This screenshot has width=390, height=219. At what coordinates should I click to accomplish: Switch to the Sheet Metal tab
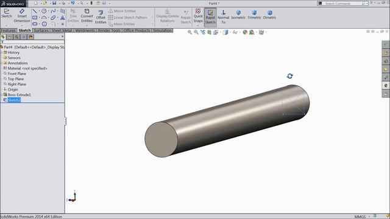click(x=62, y=30)
